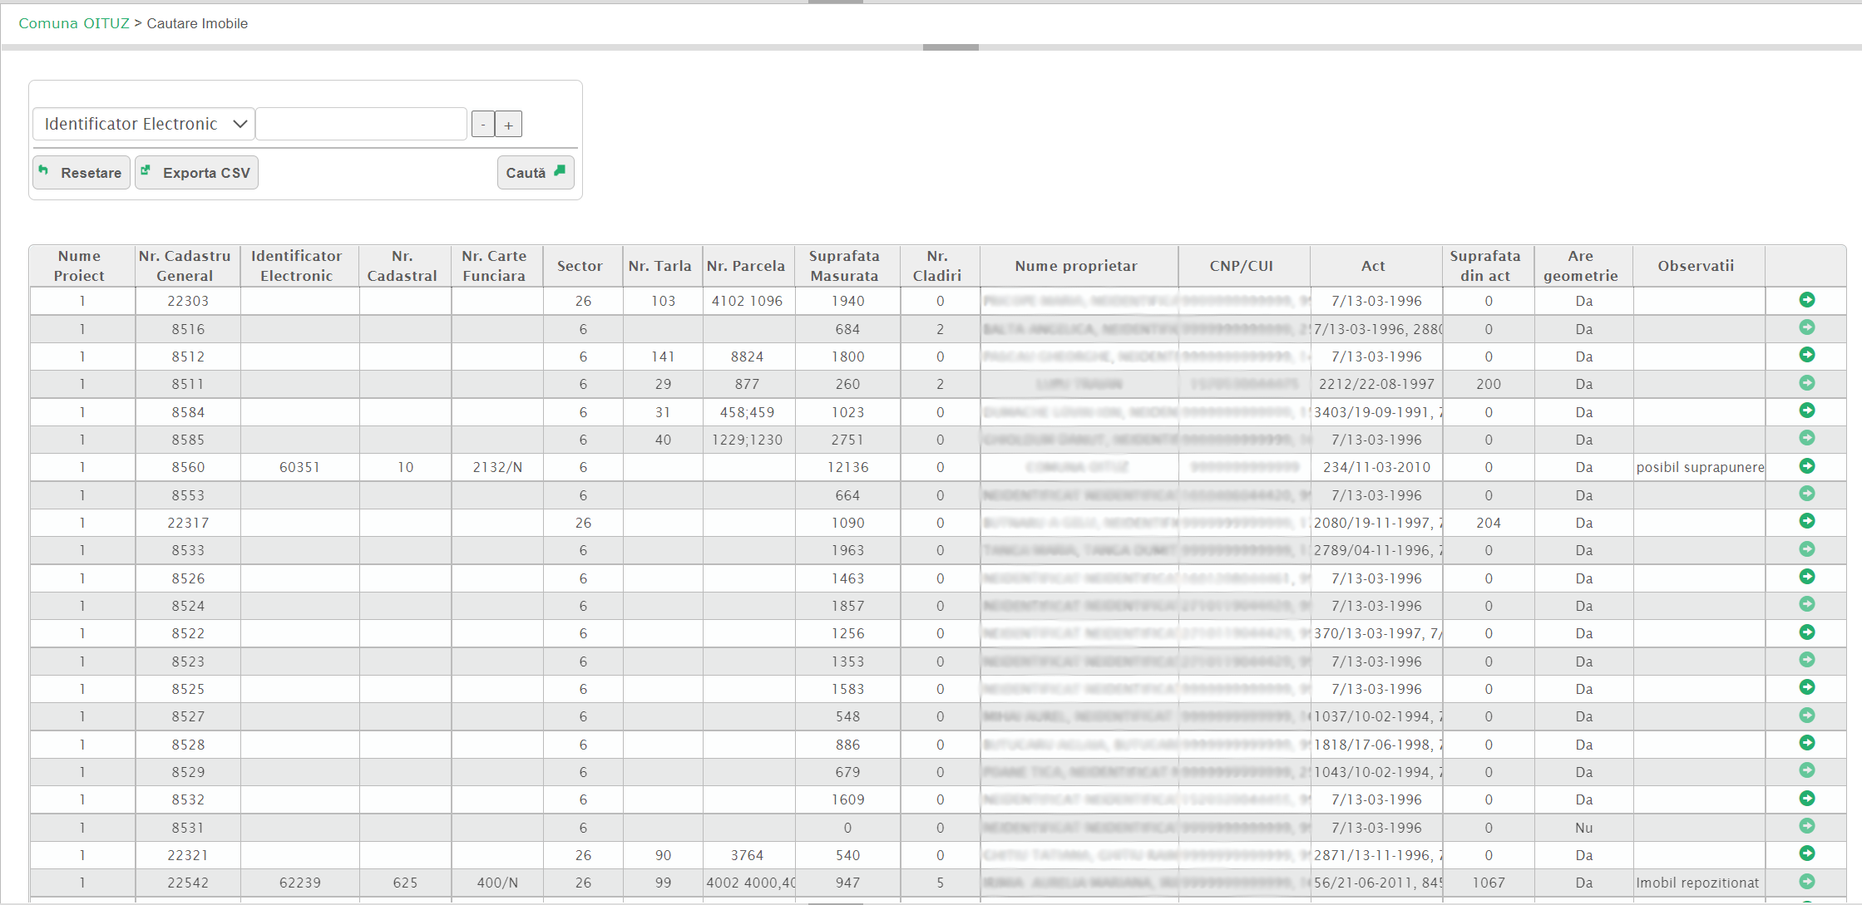Click Exporta CSV button
This screenshot has height=905, width=1862.
point(196,173)
